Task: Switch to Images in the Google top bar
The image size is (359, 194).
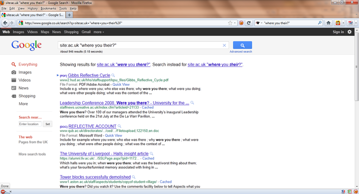Action: click(x=18, y=32)
